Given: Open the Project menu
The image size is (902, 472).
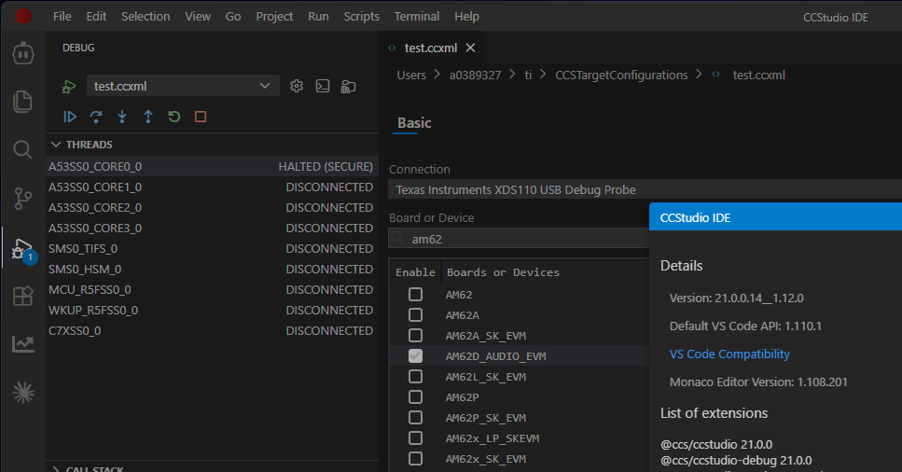Looking at the screenshot, I should (274, 16).
